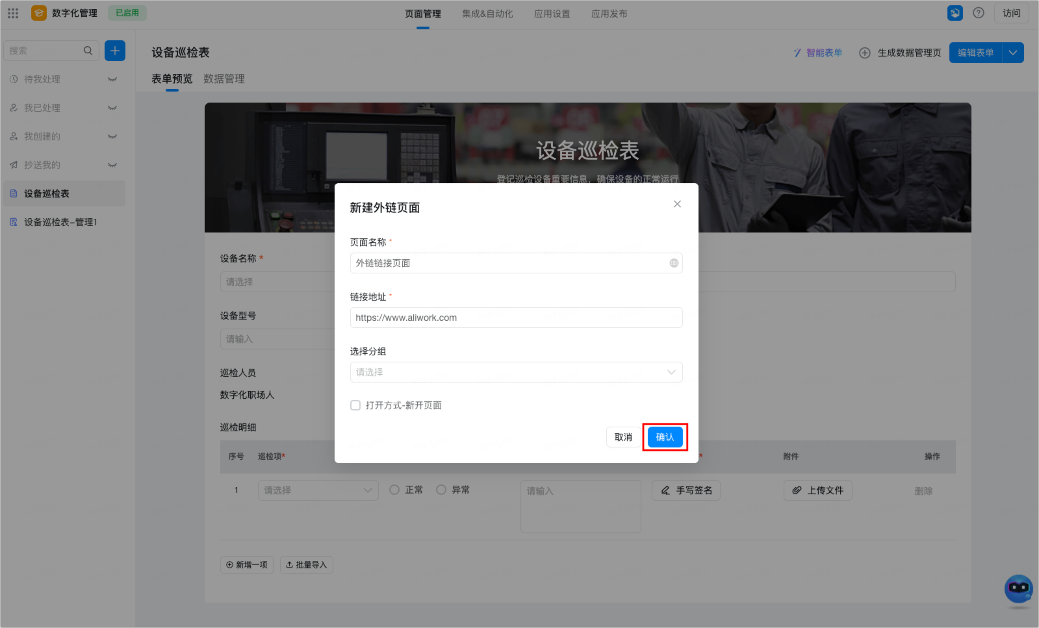Open the 选择分组 dropdown
Viewport: 1039px width, 628px height.
pyautogui.click(x=517, y=372)
